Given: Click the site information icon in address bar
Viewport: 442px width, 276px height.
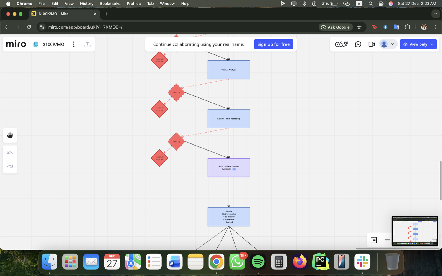Looking at the screenshot, I should [42, 27].
